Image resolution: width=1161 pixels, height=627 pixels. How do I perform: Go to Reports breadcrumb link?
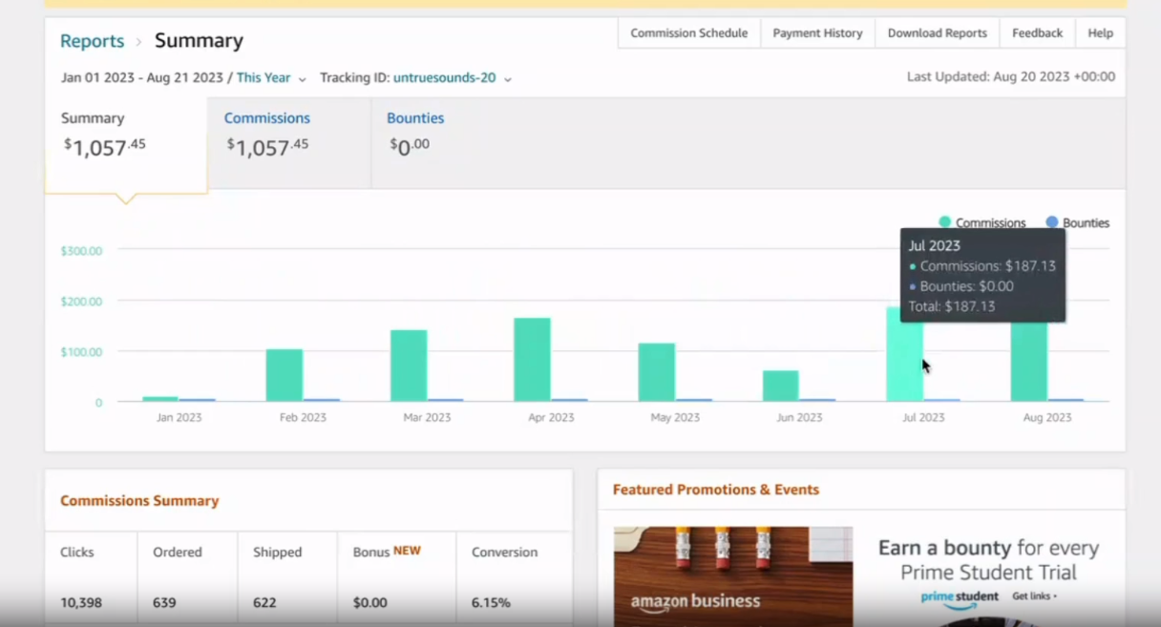[x=92, y=41]
